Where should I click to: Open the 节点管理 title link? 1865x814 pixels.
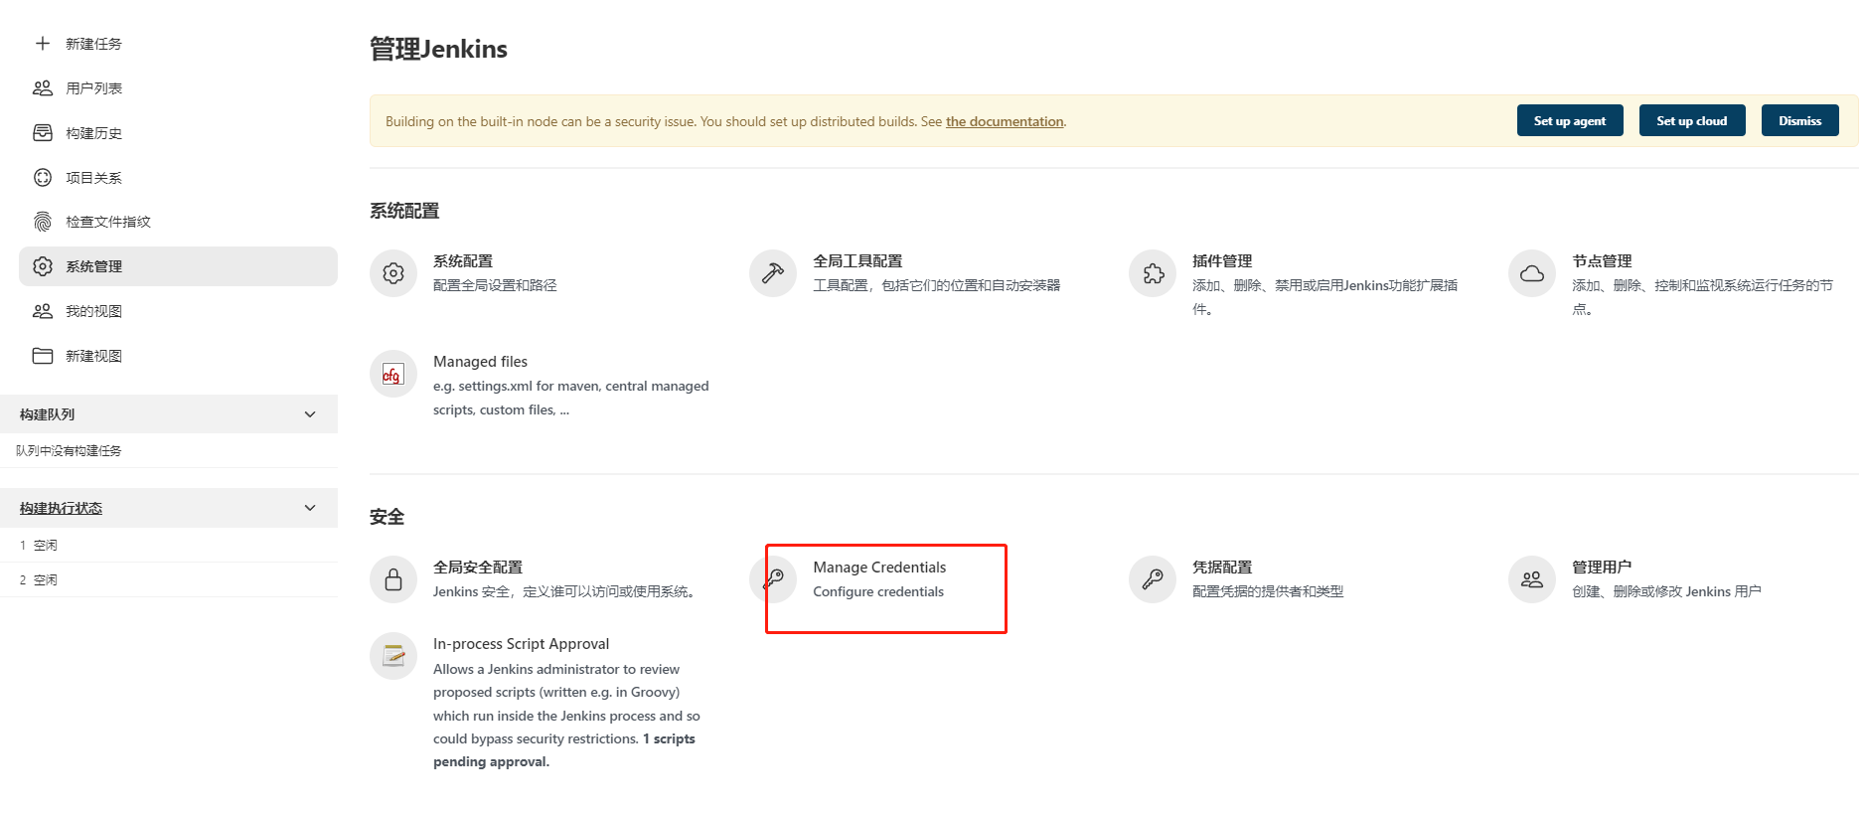tap(1602, 261)
